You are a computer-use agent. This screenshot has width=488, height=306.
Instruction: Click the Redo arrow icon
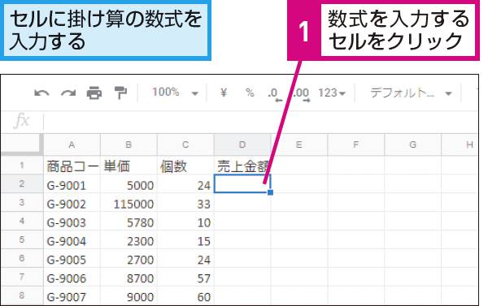tap(68, 93)
